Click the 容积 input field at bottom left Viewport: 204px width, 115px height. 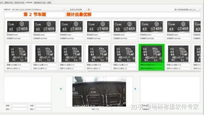(19, 109)
